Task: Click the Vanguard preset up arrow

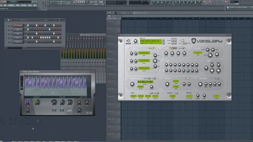Action: point(163,40)
